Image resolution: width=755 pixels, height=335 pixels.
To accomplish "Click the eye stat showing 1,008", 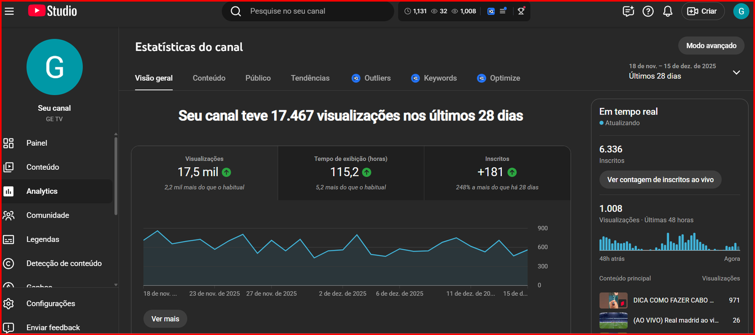I will tap(464, 11).
